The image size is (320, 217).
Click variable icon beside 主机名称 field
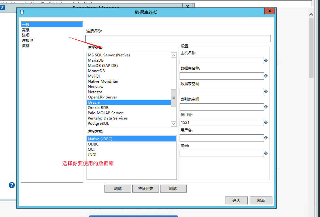click(x=266, y=60)
